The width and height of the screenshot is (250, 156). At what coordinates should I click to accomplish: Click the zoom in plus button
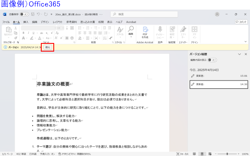click(x=238, y=154)
